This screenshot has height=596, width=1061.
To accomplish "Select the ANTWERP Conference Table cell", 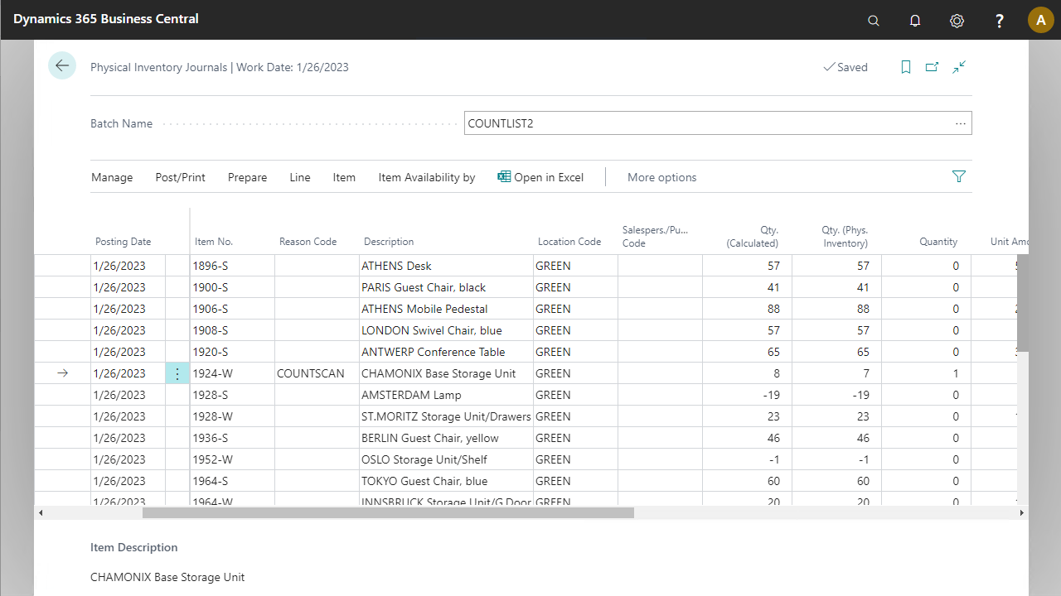I will (x=446, y=352).
